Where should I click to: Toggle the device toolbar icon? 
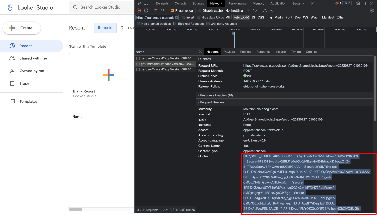[x=146, y=3]
